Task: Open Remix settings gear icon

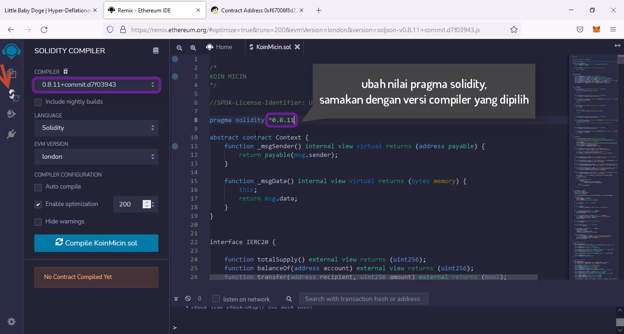Action: (11, 322)
